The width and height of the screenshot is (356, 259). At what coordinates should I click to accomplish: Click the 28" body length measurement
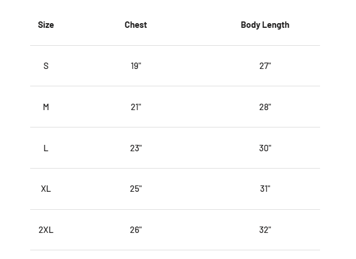[265, 107]
